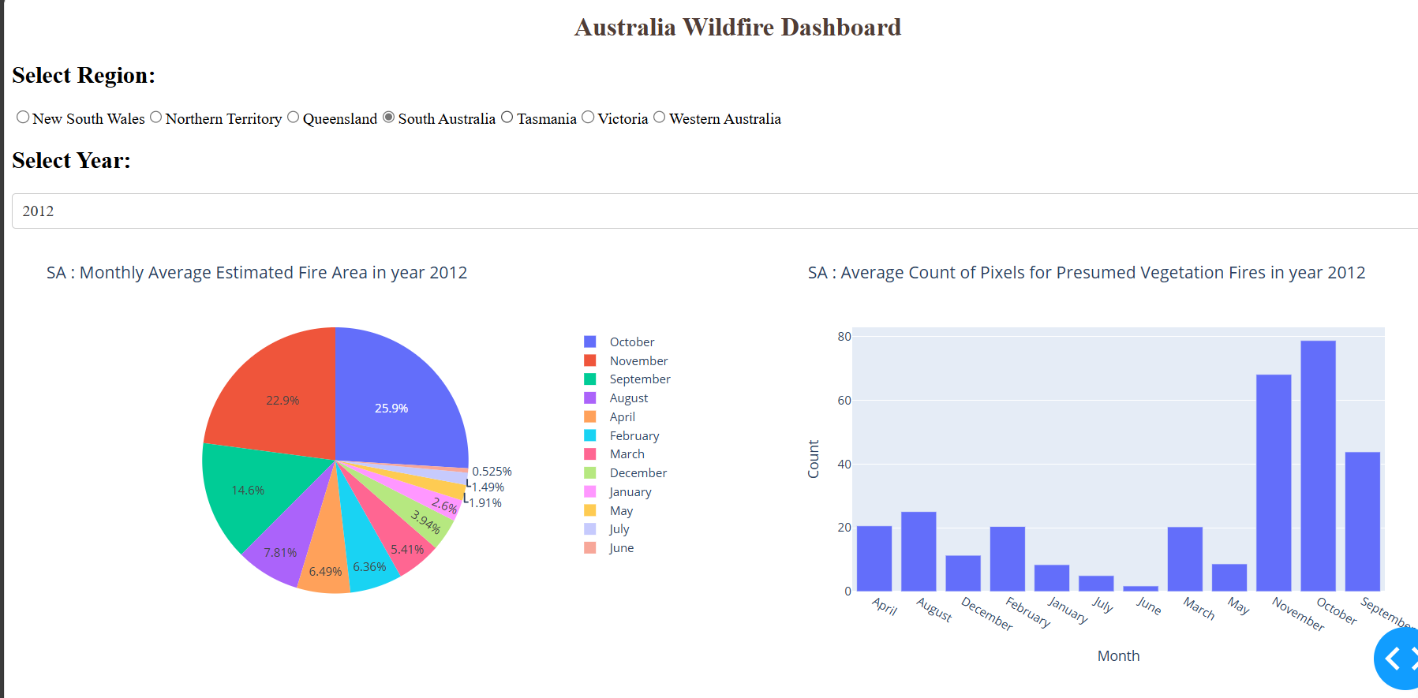This screenshot has width=1418, height=698.
Task: Open the Select Year dropdown showing 2012
Action: coord(710,211)
